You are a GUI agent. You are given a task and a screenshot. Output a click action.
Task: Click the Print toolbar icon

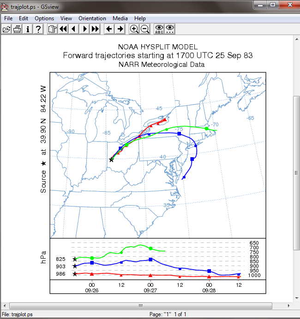tap(17, 29)
